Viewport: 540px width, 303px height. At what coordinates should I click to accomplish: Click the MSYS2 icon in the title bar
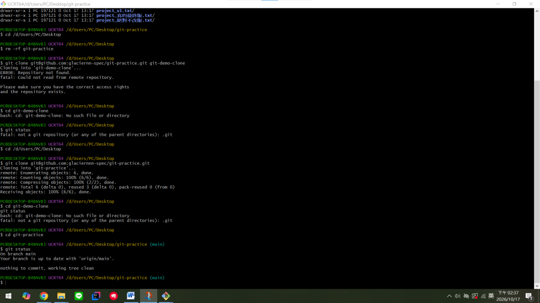click(x=4, y=4)
